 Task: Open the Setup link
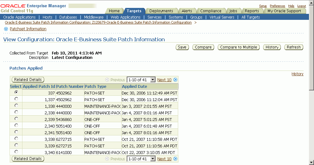[263, 6]
